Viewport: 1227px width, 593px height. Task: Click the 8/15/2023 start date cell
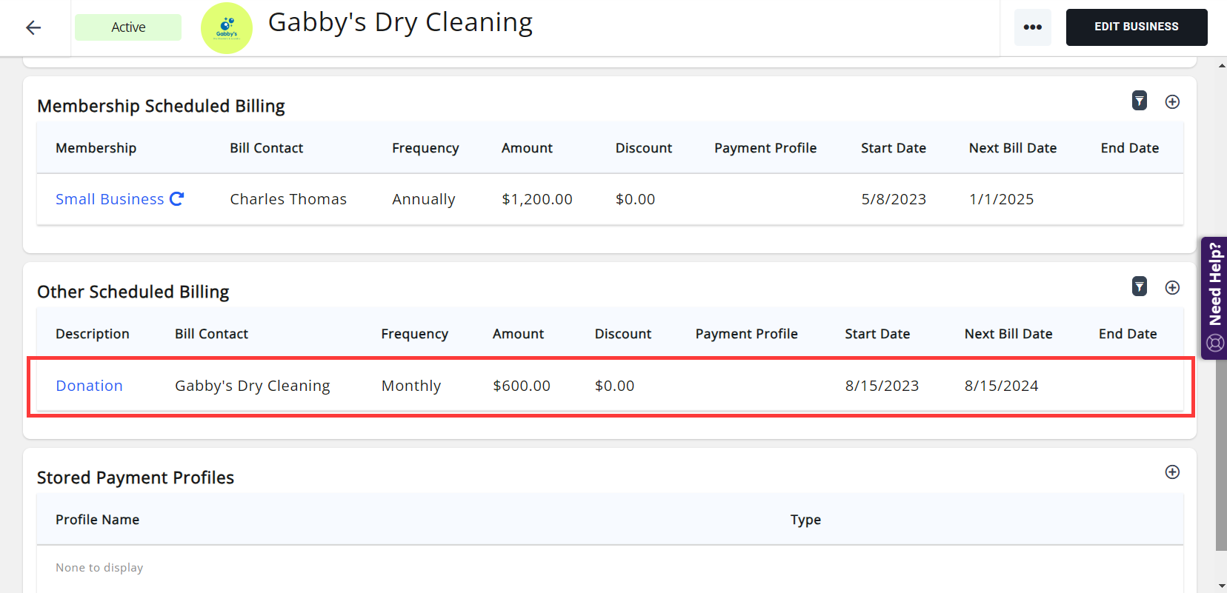coord(882,386)
